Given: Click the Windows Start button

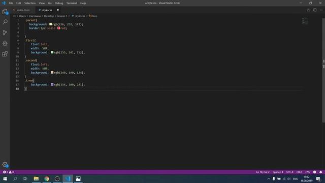Looking at the screenshot, I should click(x=5, y=178).
